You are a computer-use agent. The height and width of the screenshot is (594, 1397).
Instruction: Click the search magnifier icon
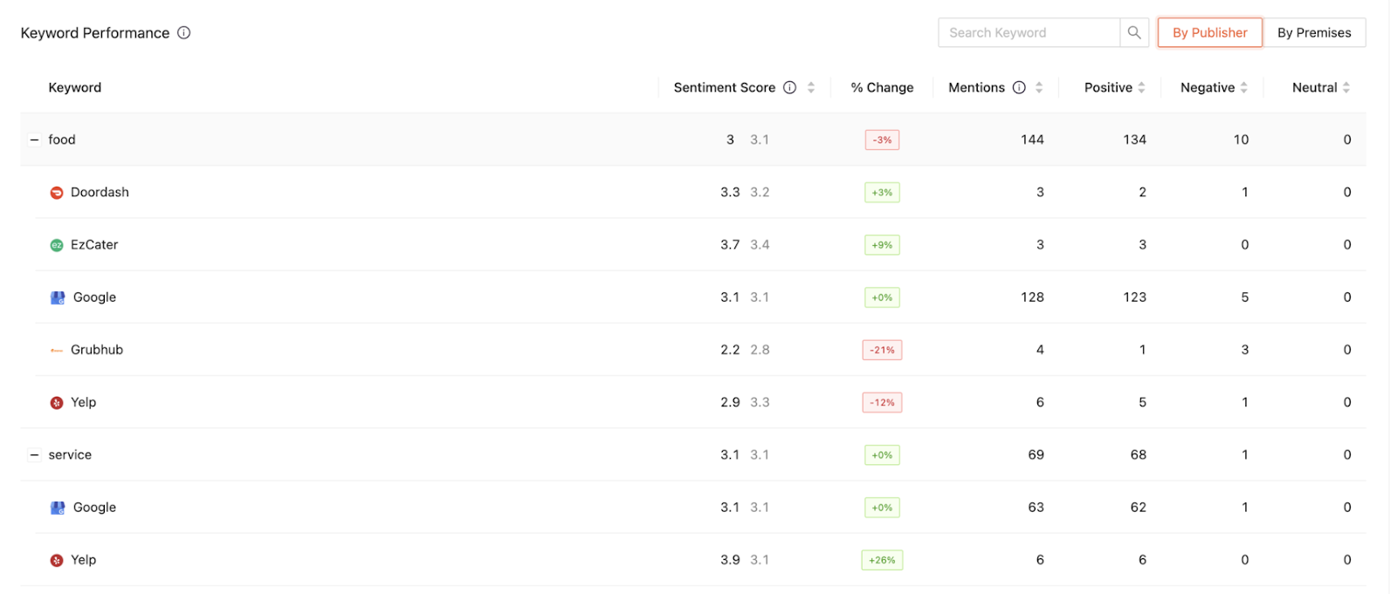coord(1133,33)
